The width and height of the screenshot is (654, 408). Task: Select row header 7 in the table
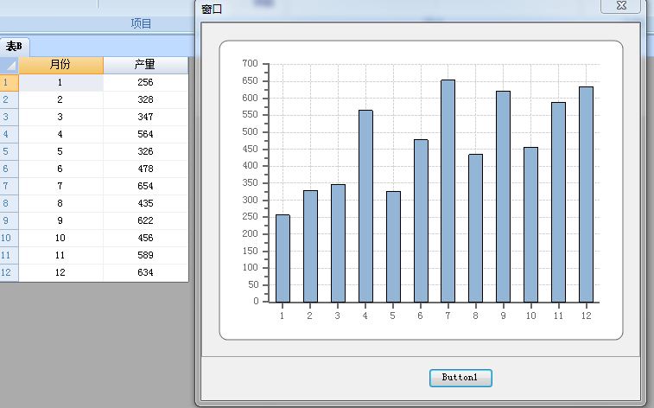click(10, 186)
